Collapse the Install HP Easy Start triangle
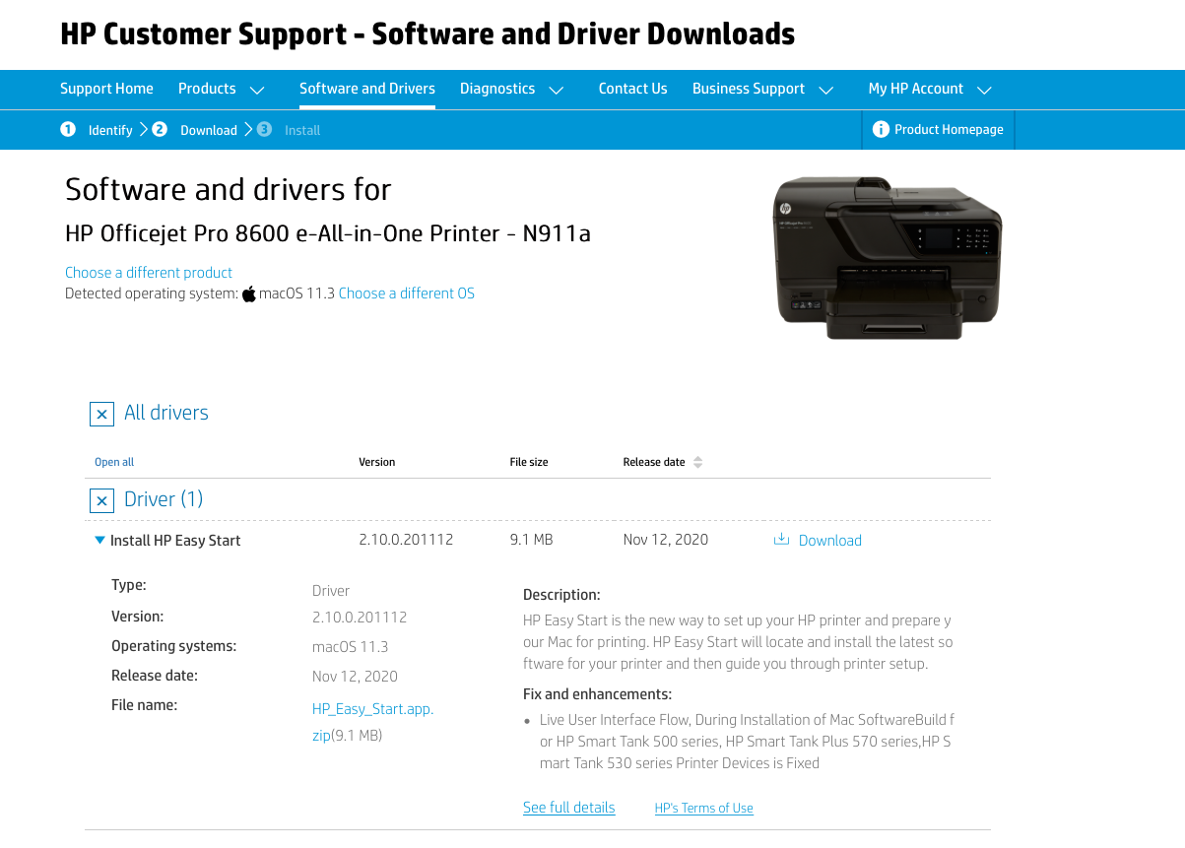Image resolution: width=1185 pixels, height=848 pixels. coord(99,540)
